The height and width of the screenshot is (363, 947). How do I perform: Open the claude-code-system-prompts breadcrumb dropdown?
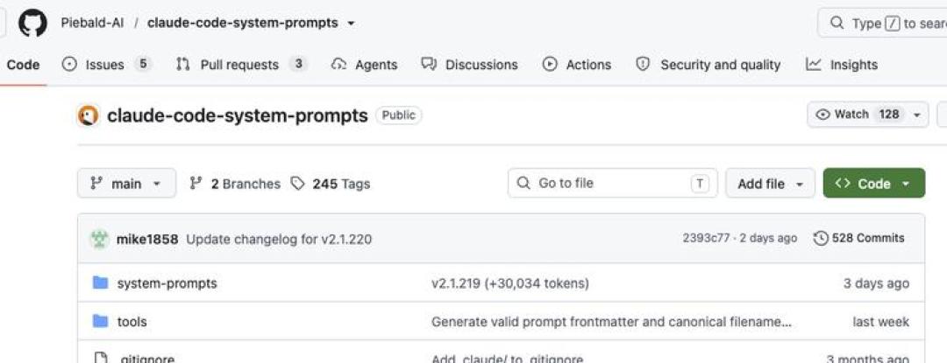click(351, 24)
